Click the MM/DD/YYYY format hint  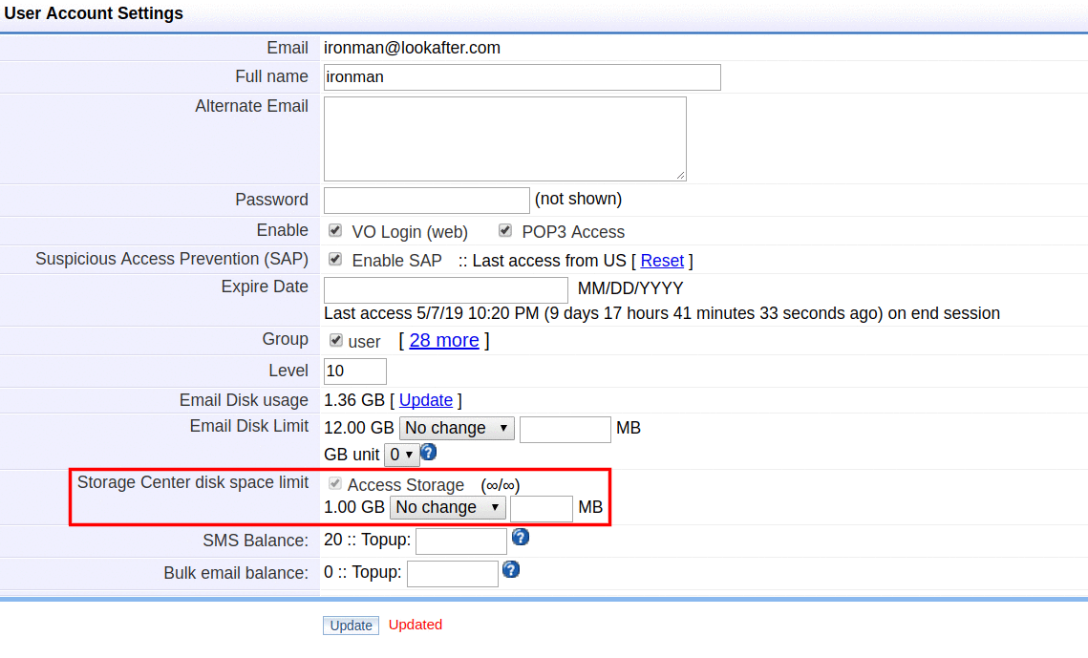pyautogui.click(x=630, y=288)
